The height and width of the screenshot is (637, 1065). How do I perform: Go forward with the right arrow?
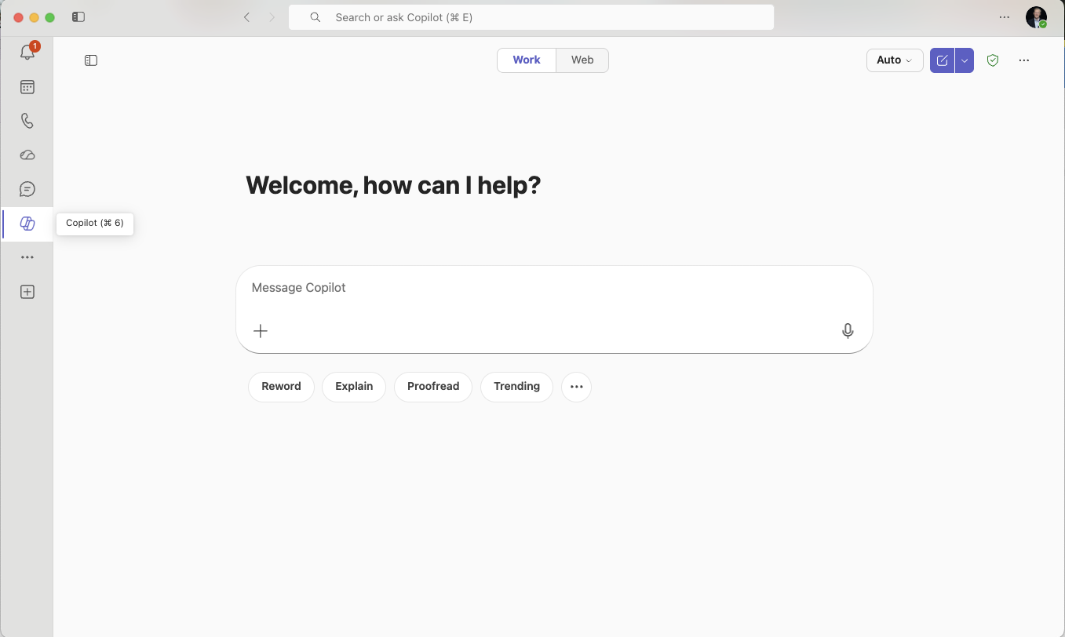272,17
